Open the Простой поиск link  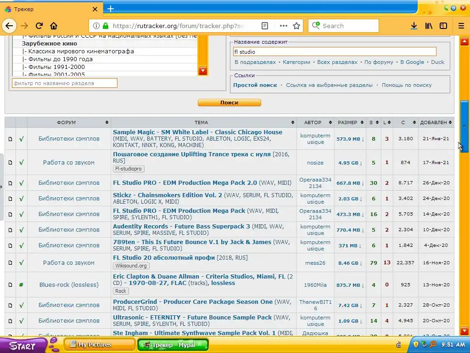(255, 85)
